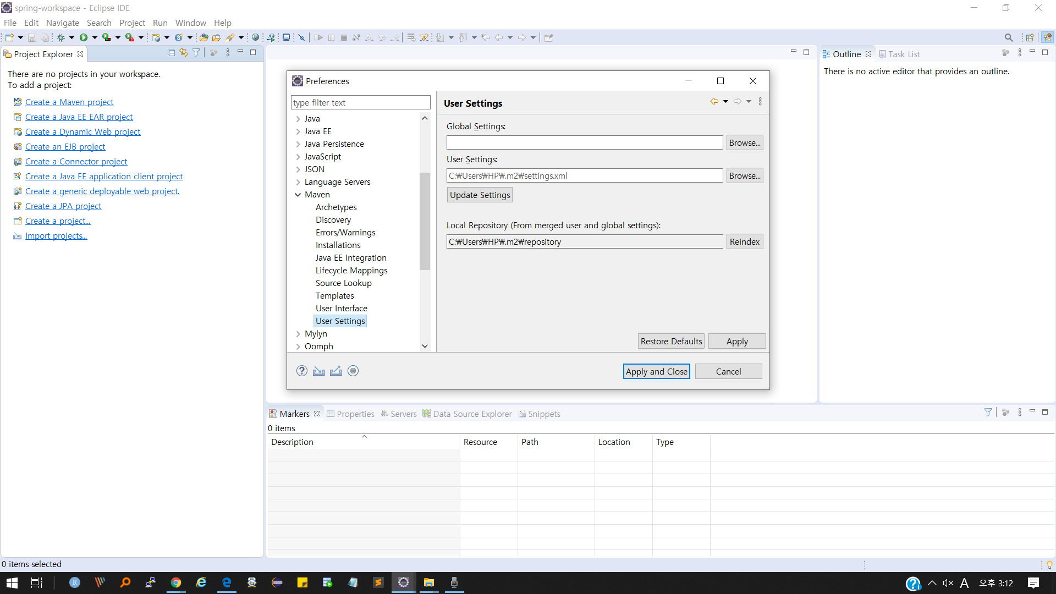
Task: Switch to the Servers tab
Action: 399,414
